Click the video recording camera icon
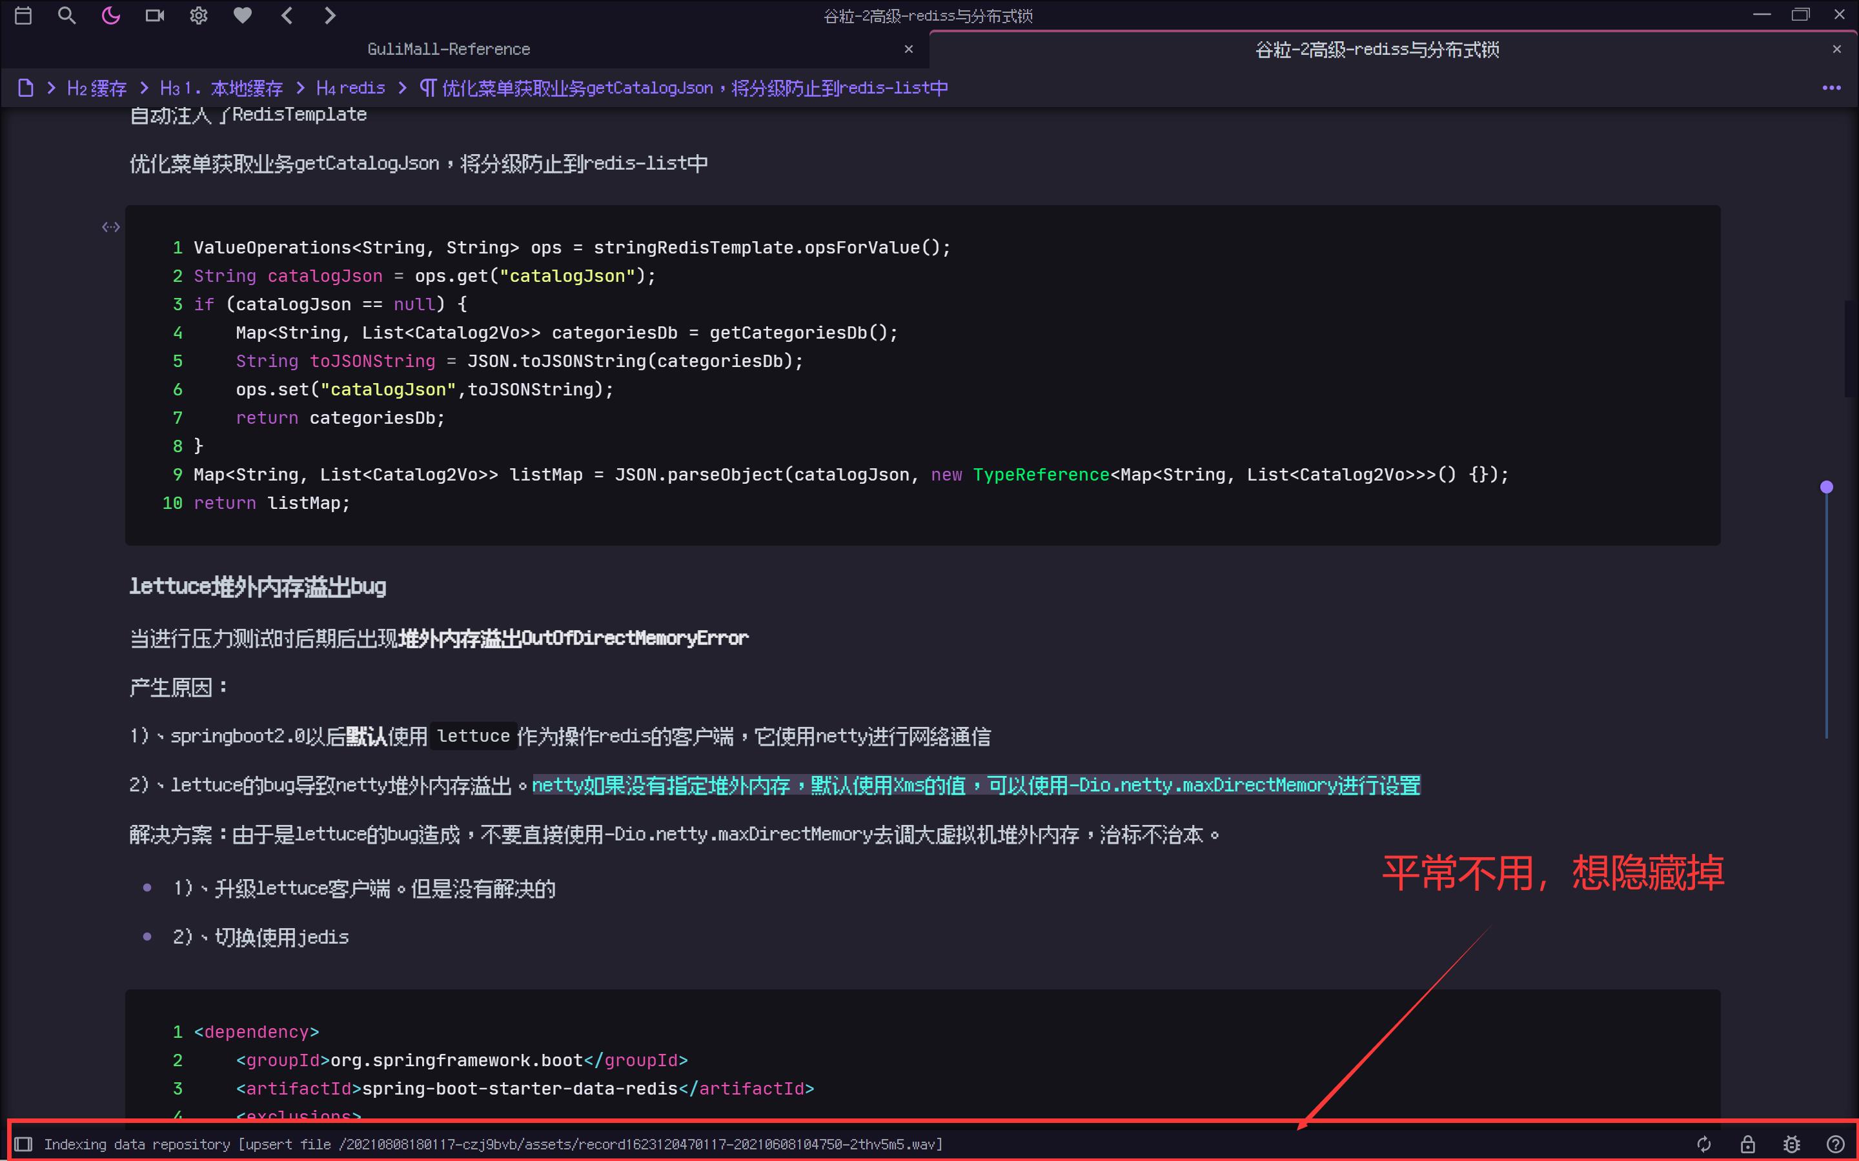 (154, 15)
